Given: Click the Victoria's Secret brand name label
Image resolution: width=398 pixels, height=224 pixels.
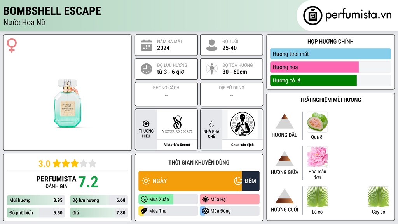Looking at the screenshot, I should coord(177,145).
